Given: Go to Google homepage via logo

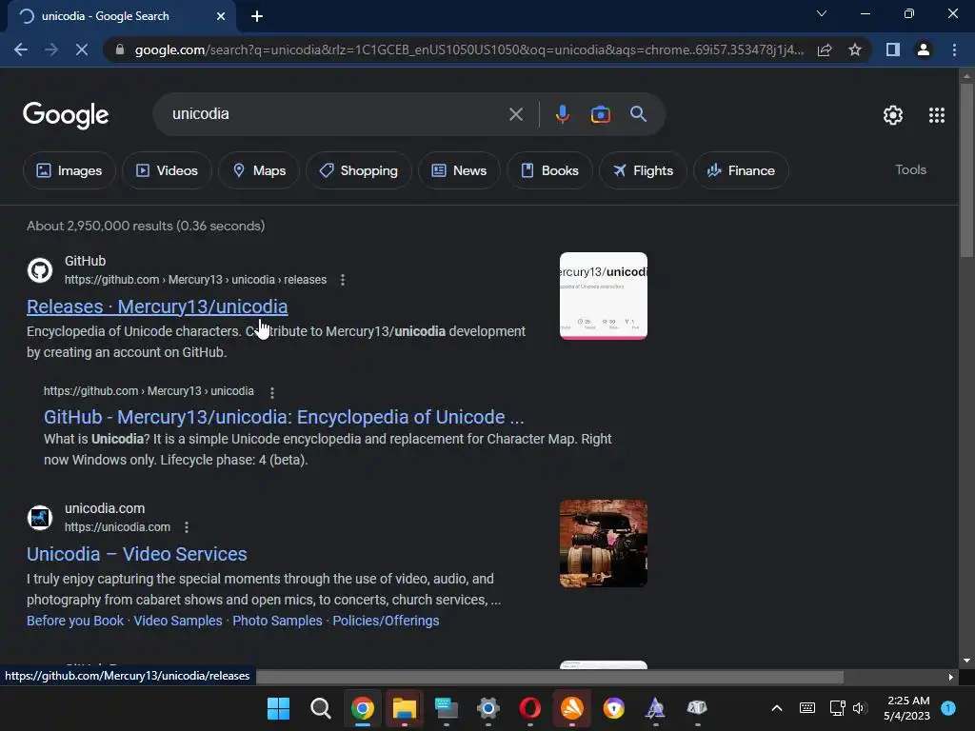Looking at the screenshot, I should (x=66, y=115).
